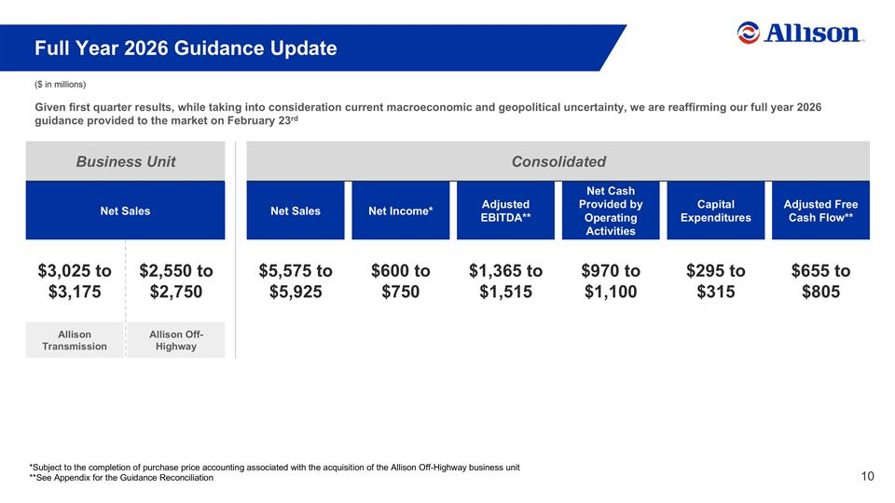Click the '($ in millions)' note
This screenshot has width=895, height=503.
coord(60,85)
